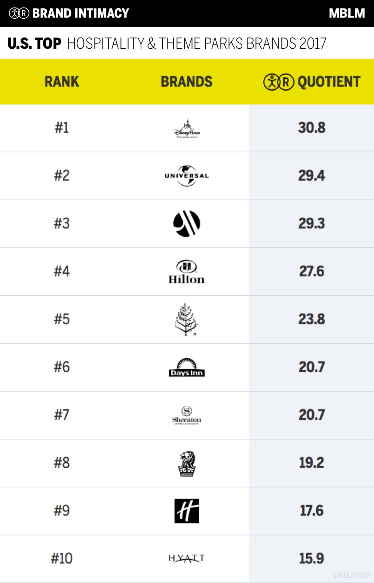The height and width of the screenshot is (583, 374).
Task: Select the Hyatt wordmark logo
Action: [187, 559]
